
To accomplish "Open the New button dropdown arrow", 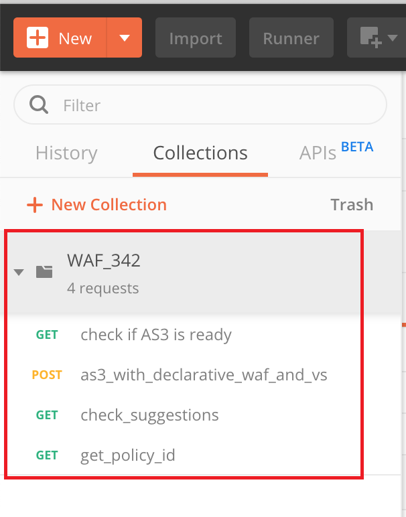I will point(125,38).
